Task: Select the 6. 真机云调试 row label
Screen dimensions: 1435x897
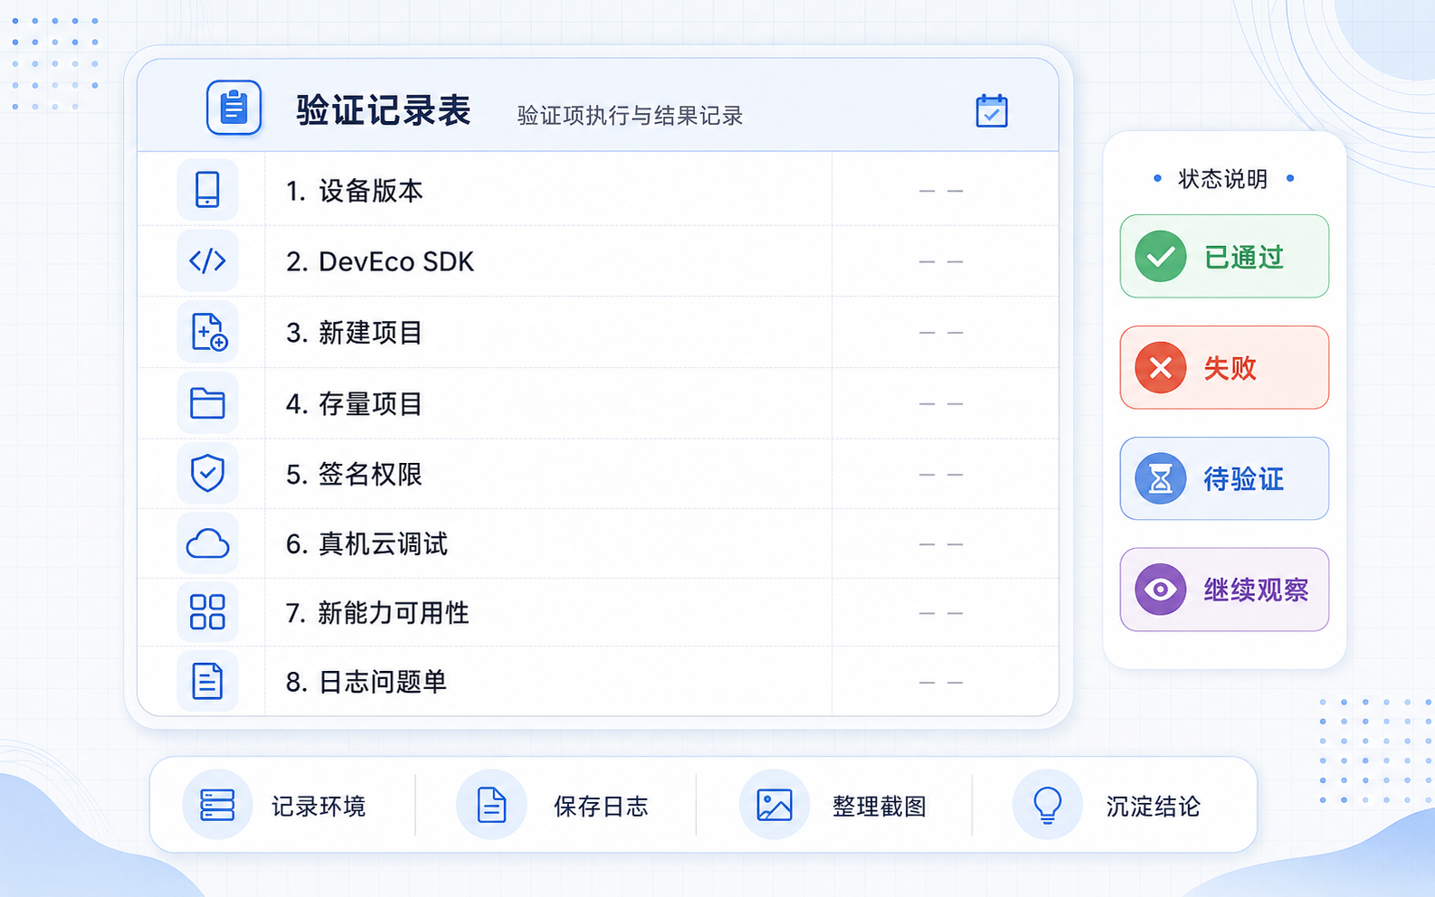Action: click(366, 544)
